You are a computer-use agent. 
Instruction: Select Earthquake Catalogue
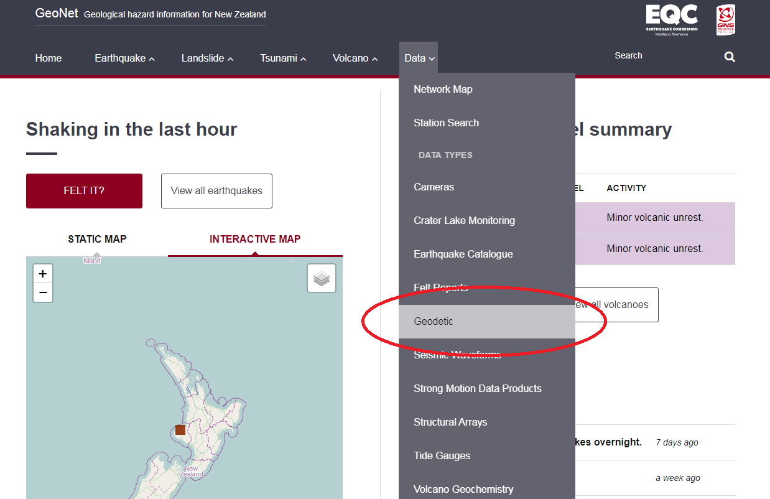click(x=487, y=254)
